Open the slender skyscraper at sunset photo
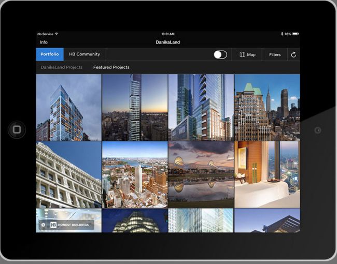337x264 pixels. pos(135,108)
